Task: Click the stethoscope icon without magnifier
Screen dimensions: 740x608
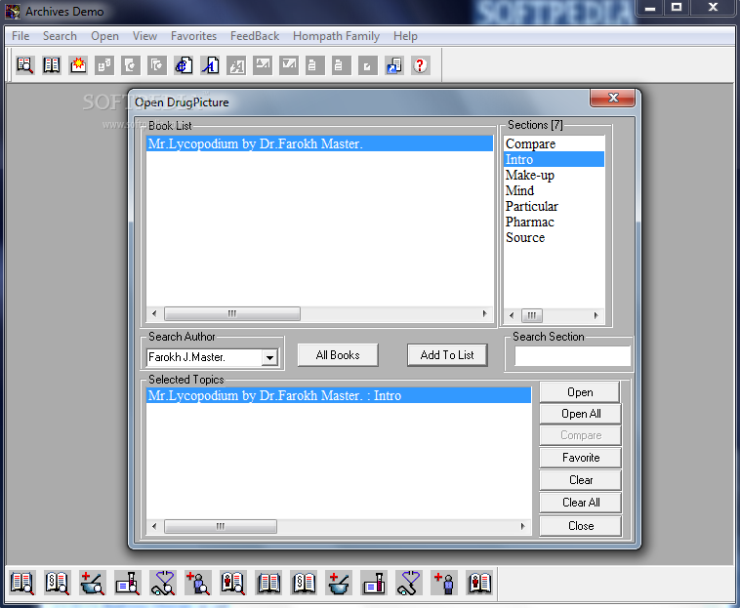Action: tap(409, 583)
